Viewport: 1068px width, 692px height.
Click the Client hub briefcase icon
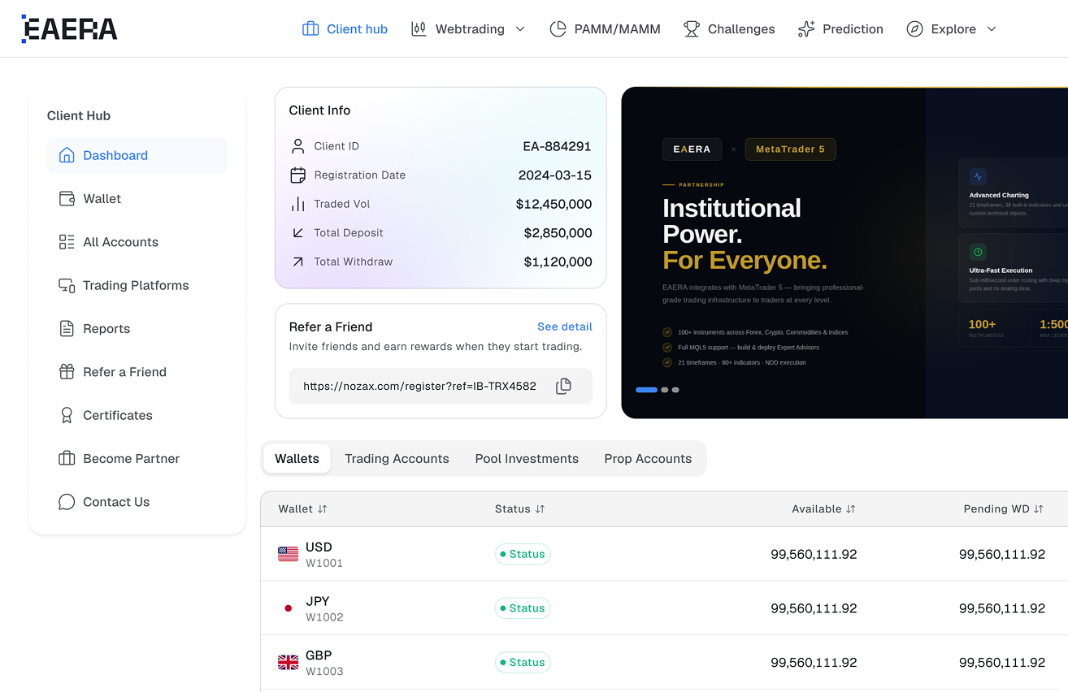(x=310, y=29)
